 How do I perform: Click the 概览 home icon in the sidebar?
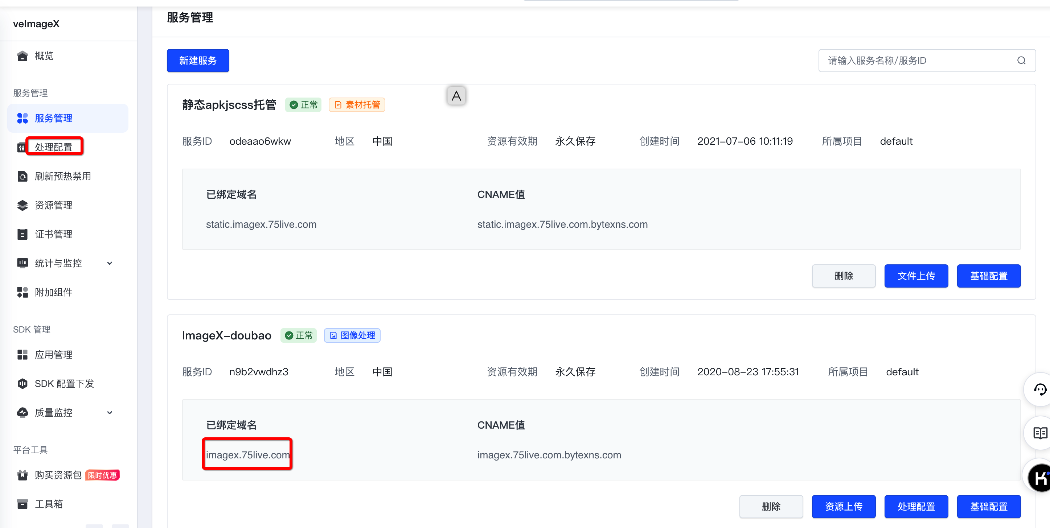tap(22, 56)
